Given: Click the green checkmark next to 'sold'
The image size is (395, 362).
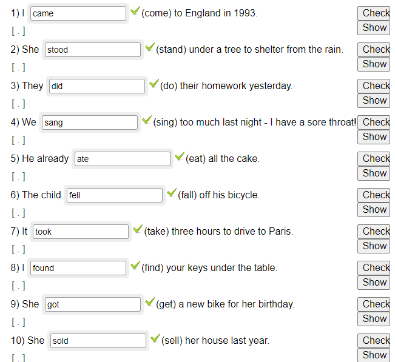Looking at the screenshot, I should tap(155, 339).
